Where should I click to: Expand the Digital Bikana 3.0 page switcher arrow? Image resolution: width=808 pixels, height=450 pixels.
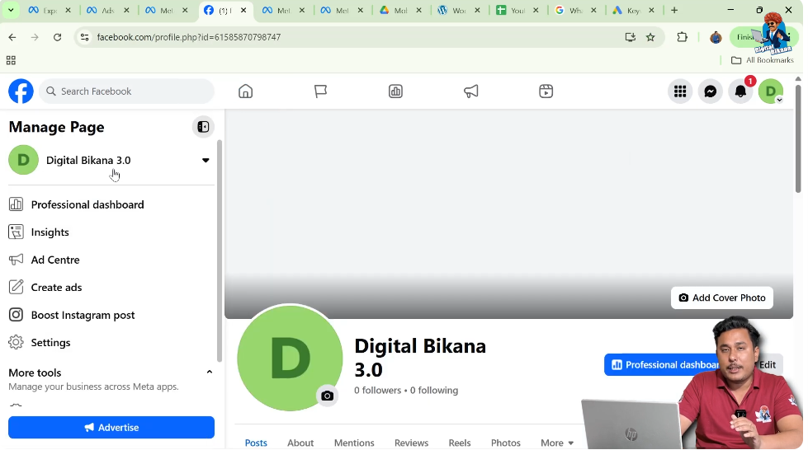(206, 160)
